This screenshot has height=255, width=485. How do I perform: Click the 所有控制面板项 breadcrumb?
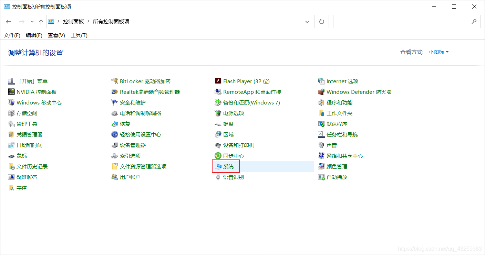[x=111, y=21]
